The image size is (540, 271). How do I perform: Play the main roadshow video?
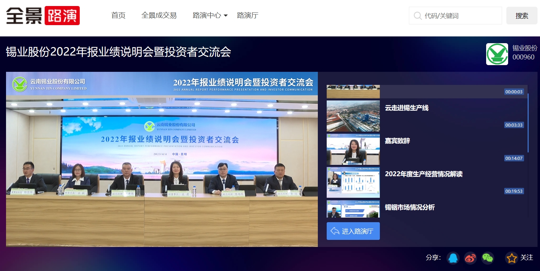(162, 159)
